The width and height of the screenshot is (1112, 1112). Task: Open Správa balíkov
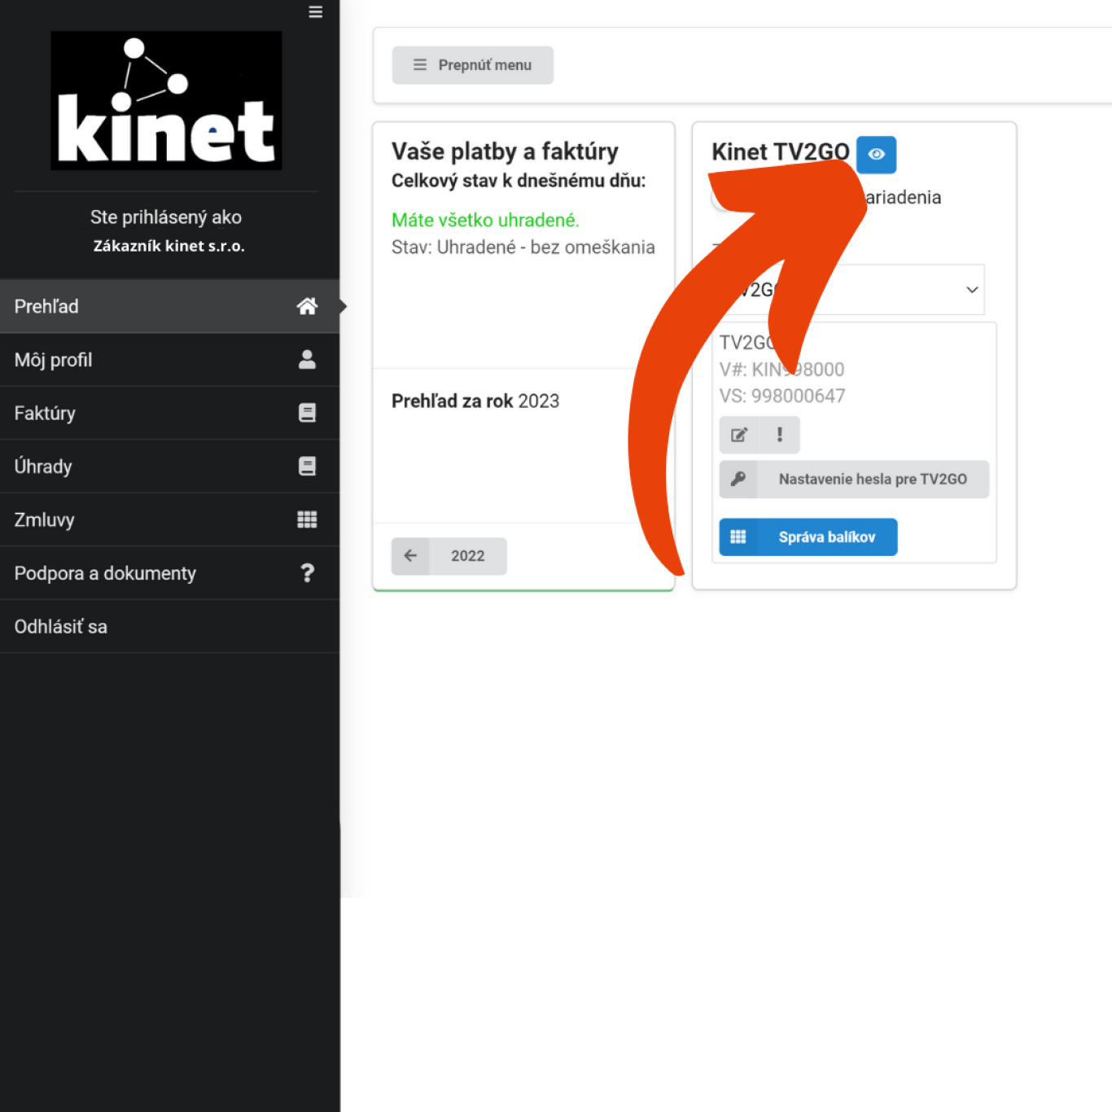[x=808, y=537]
